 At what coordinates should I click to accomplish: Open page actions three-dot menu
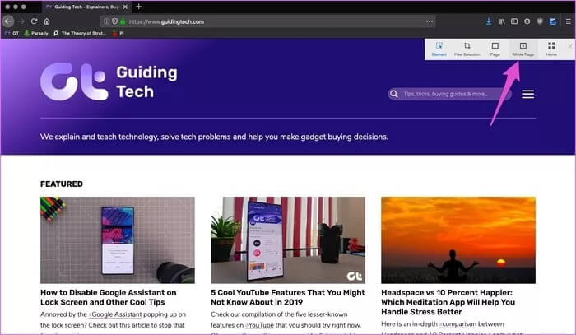[x=430, y=21]
